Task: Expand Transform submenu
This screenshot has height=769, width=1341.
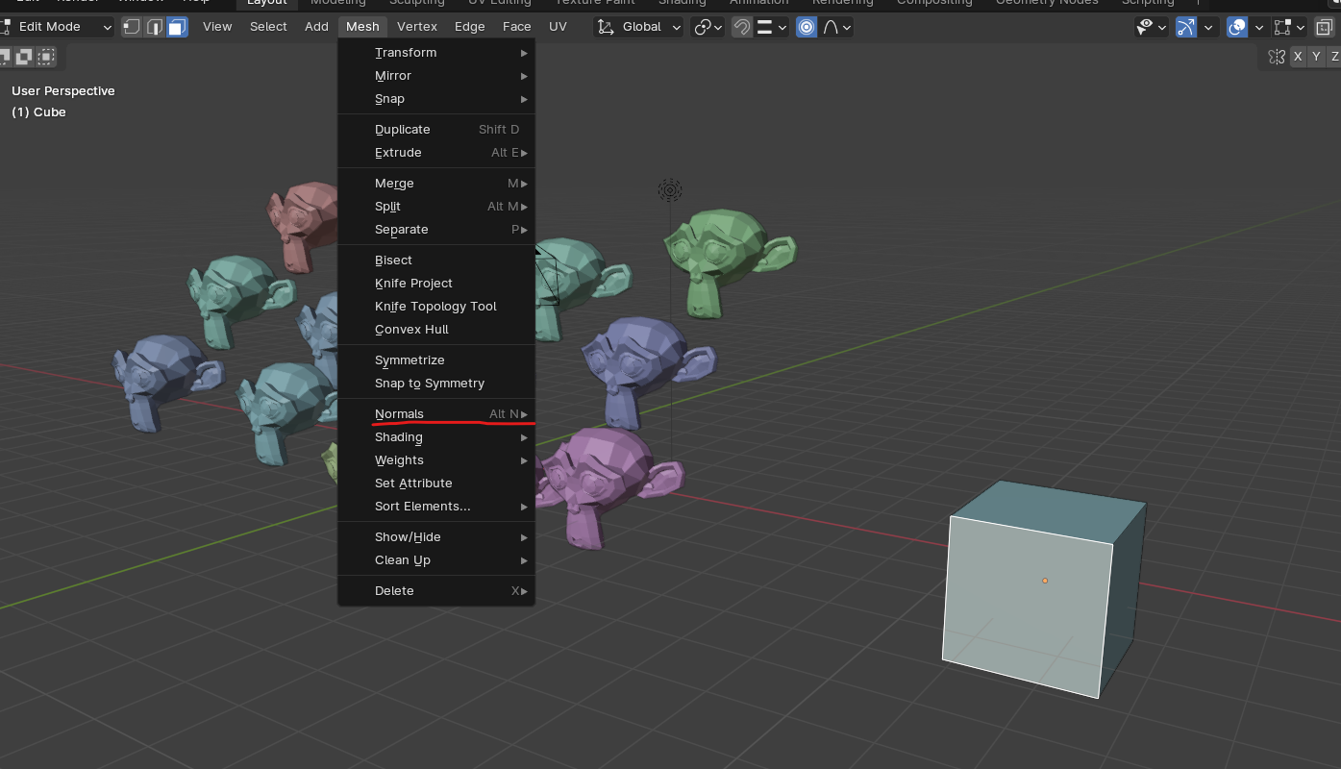Action: click(436, 53)
